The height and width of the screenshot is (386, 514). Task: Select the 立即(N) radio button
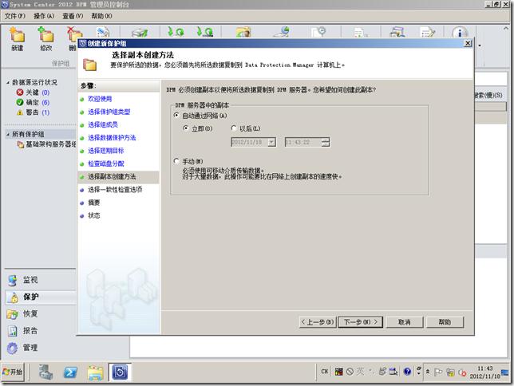click(185, 128)
